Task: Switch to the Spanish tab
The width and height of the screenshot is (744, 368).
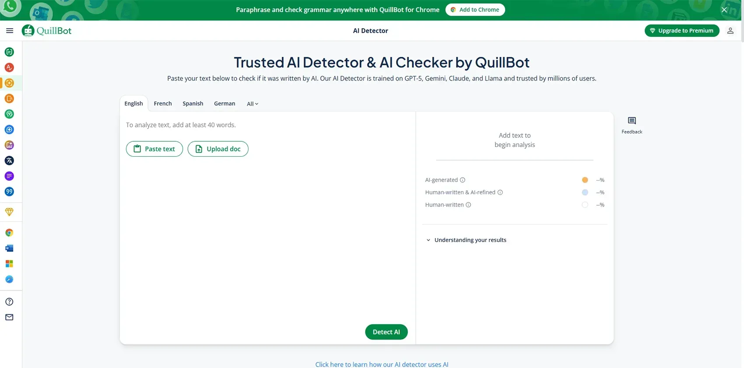Action: 193,104
